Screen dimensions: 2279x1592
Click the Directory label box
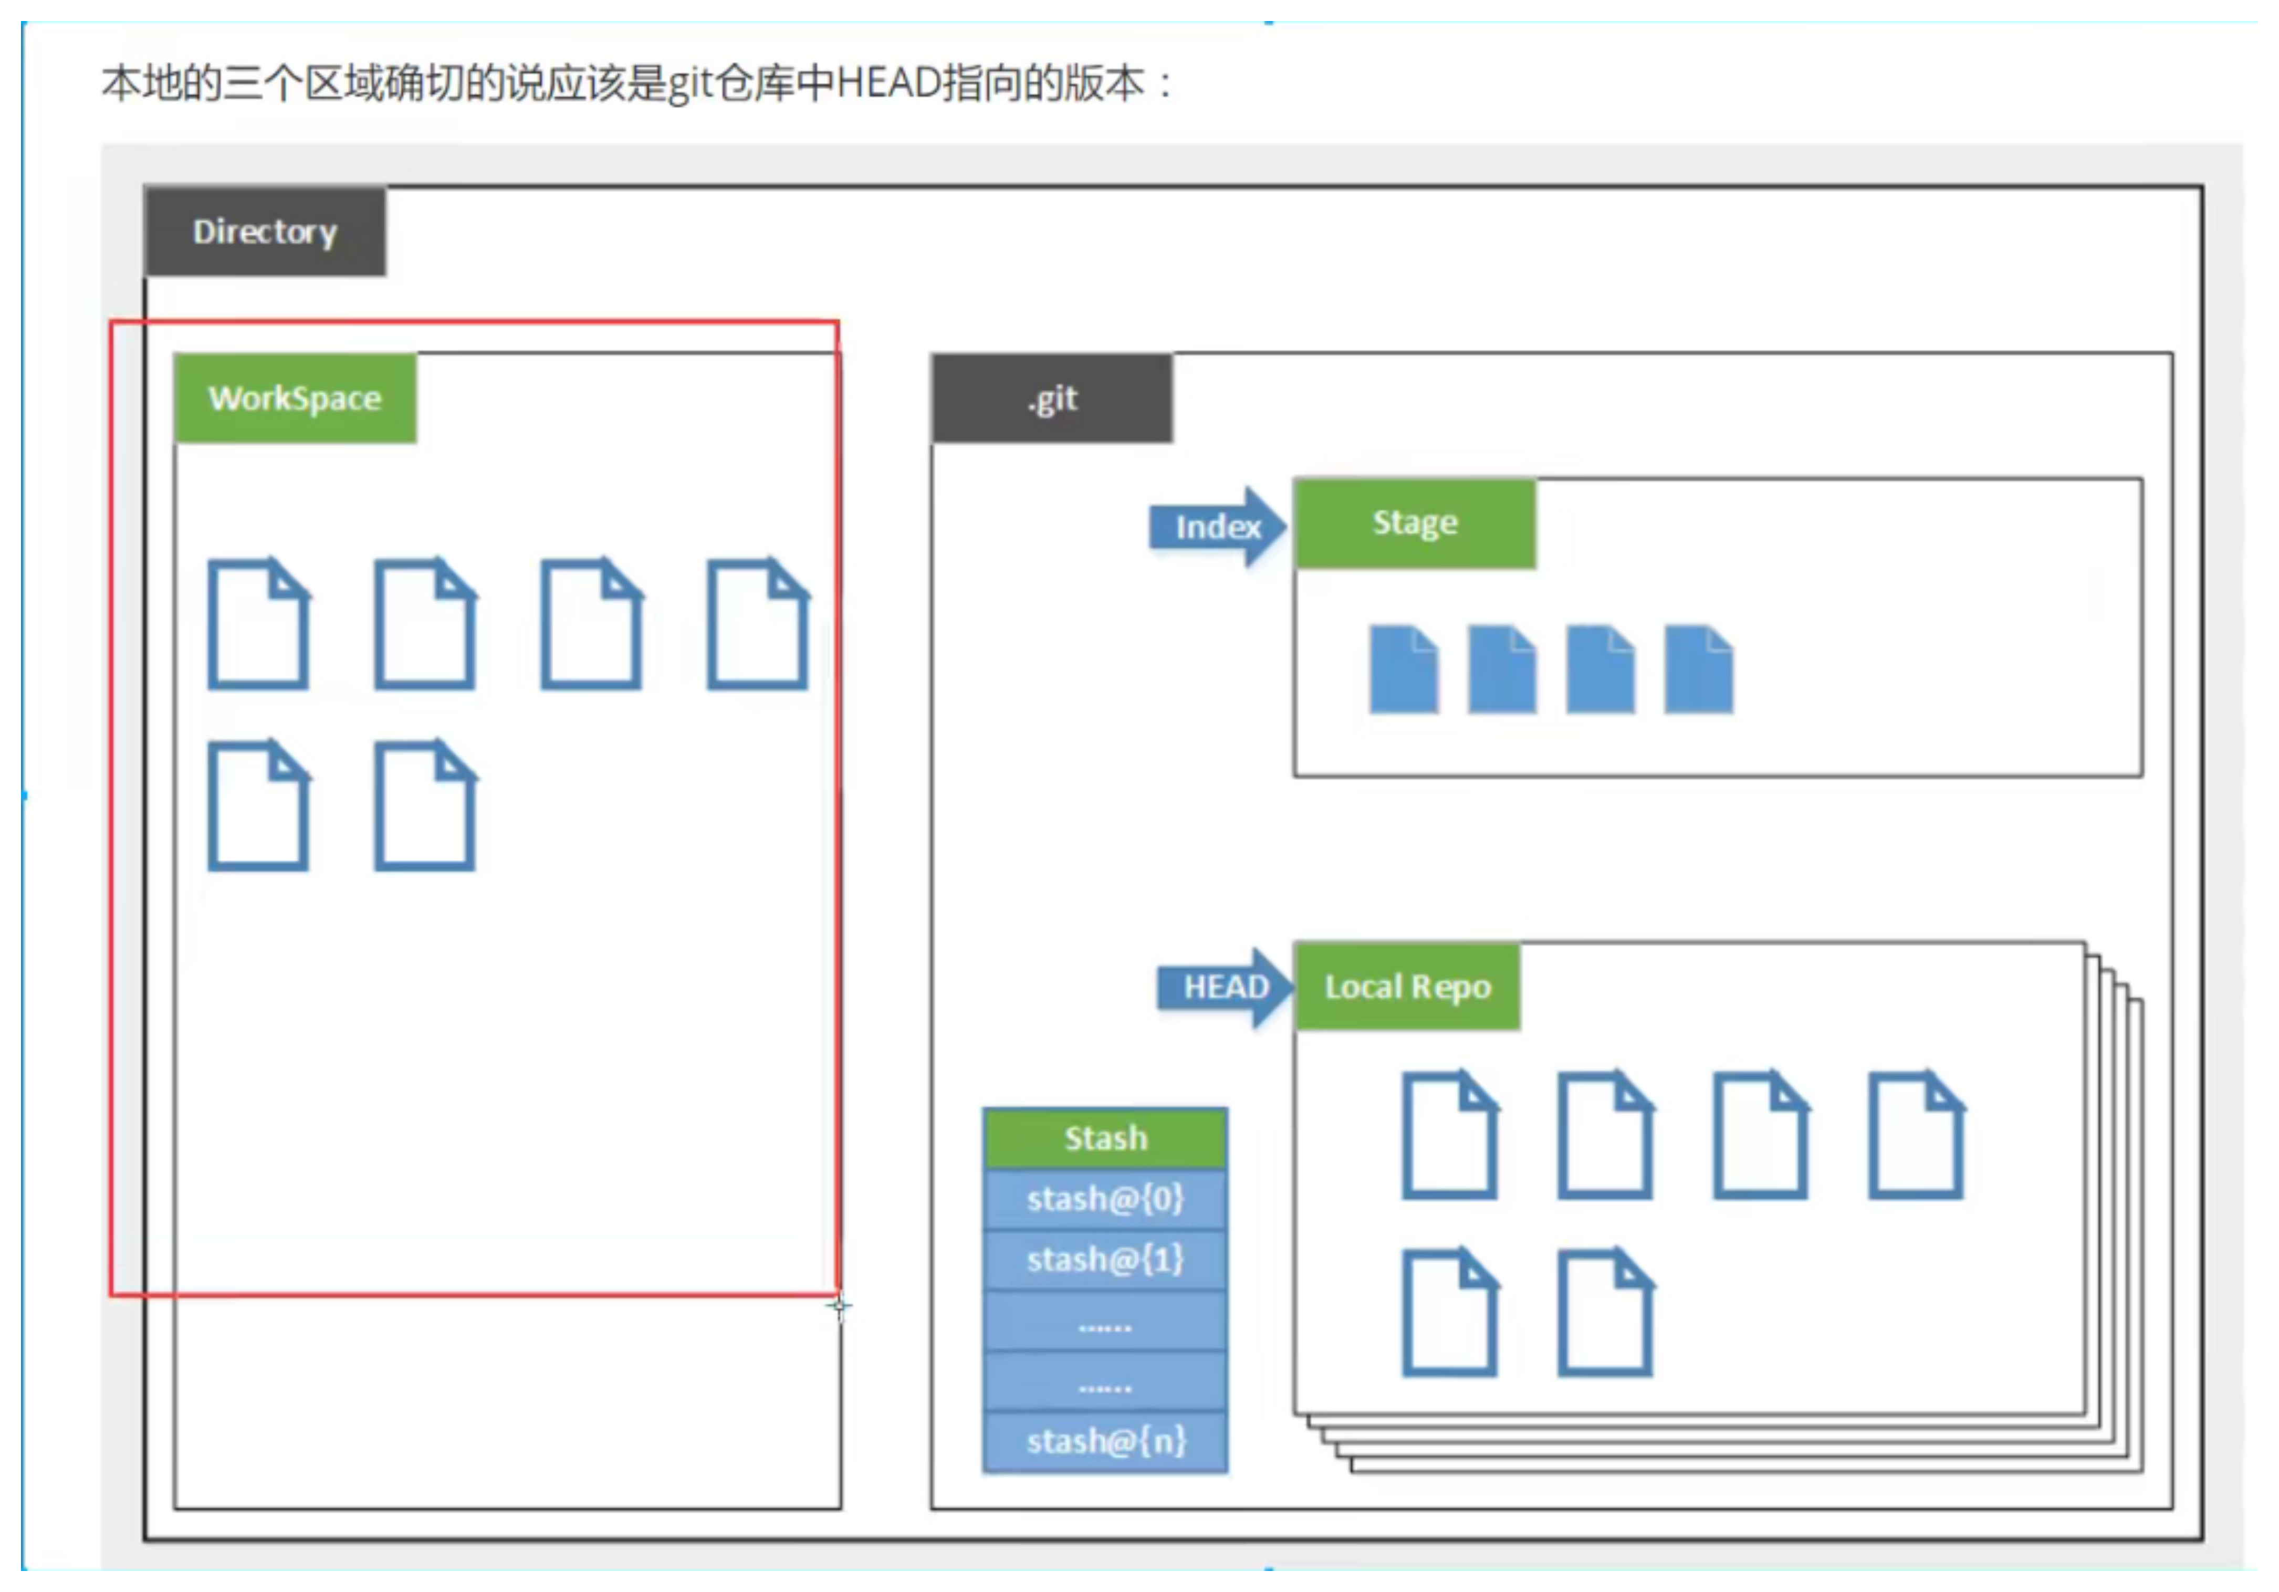(x=265, y=231)
